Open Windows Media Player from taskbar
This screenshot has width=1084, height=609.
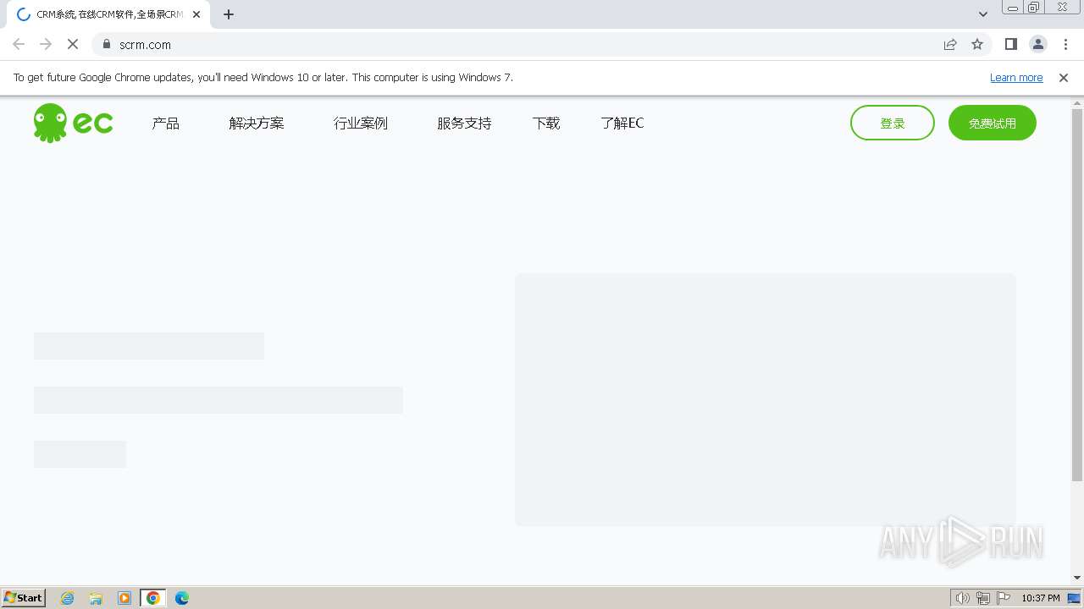[x=124, y=598]
